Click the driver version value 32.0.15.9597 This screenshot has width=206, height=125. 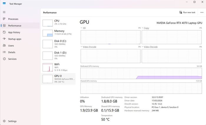(157, 97)
